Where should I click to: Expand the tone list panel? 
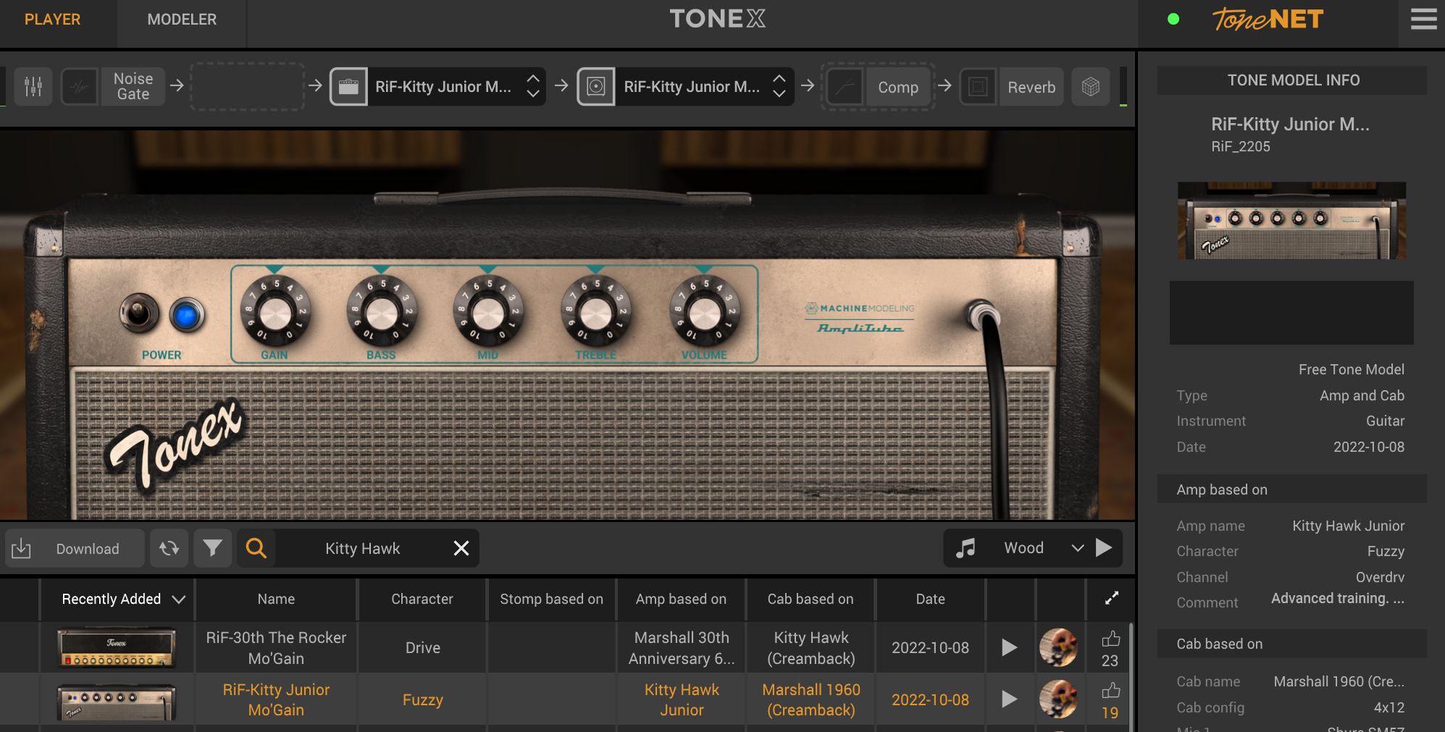[1111, 598]
